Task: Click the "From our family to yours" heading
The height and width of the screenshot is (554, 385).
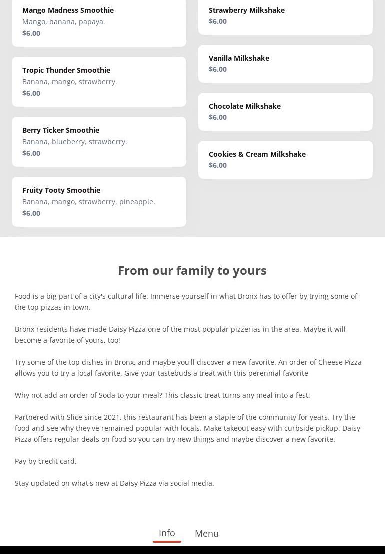Action: [192, 270]
